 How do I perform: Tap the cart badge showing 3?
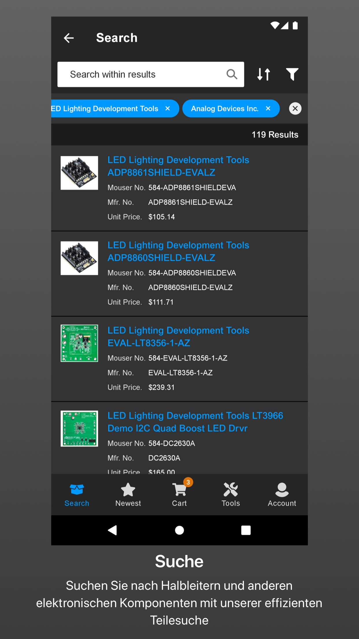(188, 482)
